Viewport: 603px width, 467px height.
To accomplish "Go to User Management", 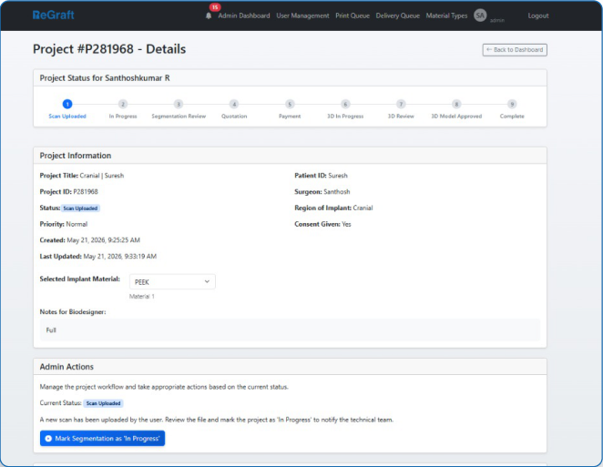I will (x=302, y=15).
